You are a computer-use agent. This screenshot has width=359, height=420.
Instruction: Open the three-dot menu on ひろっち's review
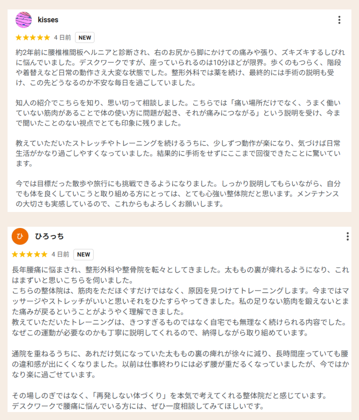347,236
